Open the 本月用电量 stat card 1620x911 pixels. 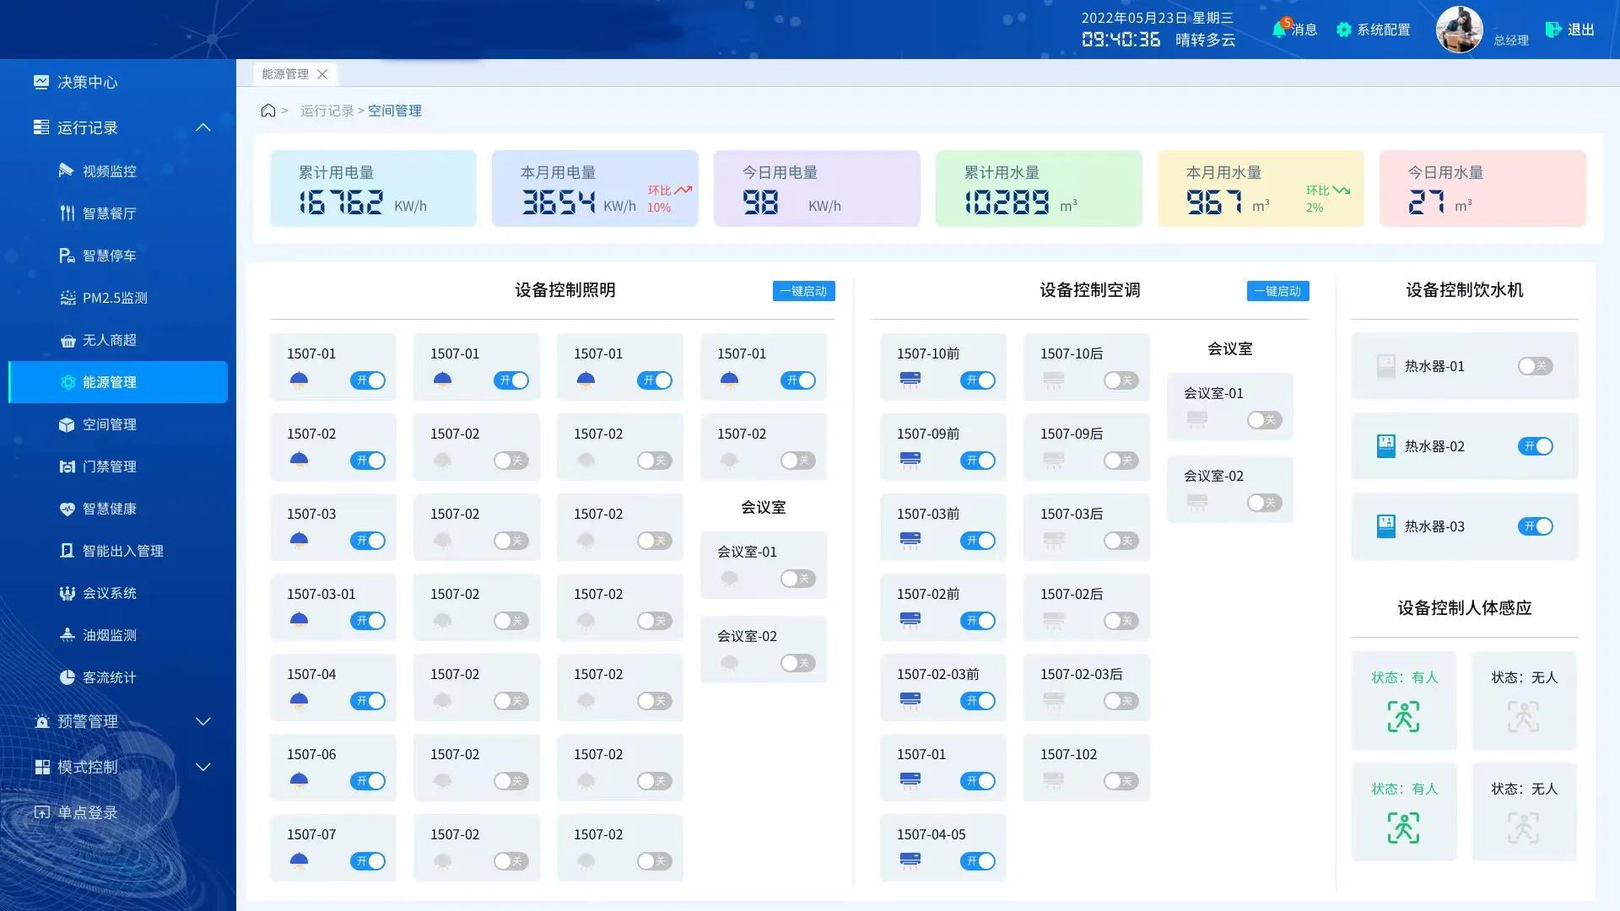(x=595, y=188)
